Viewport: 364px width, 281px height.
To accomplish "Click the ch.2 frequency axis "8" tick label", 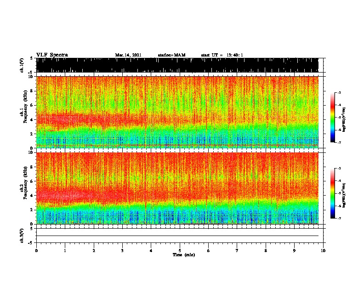I will coord(33,167).
